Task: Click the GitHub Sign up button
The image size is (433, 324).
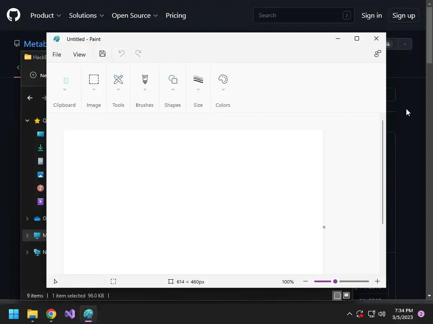Action: click(404, 16)
